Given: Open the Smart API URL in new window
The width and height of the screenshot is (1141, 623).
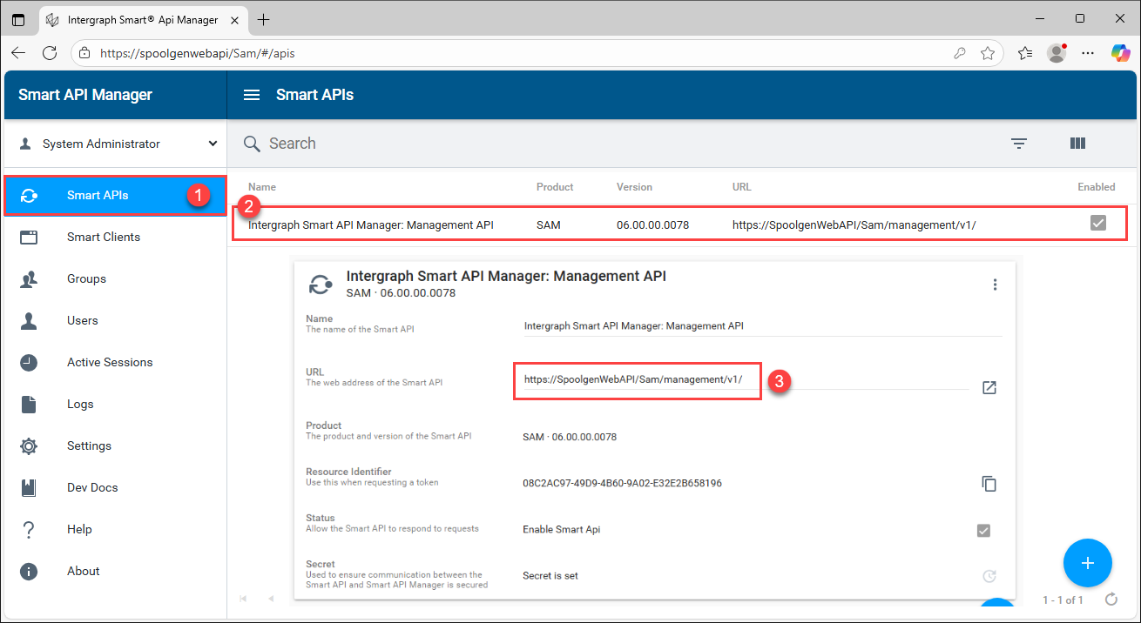Looking at the screenshot, I should point(989,387).
